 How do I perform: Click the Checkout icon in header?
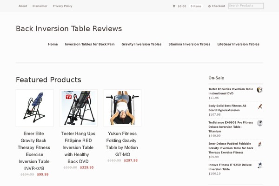209,6
